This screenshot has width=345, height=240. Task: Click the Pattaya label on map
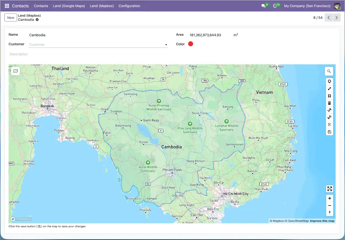click(59, 130)
